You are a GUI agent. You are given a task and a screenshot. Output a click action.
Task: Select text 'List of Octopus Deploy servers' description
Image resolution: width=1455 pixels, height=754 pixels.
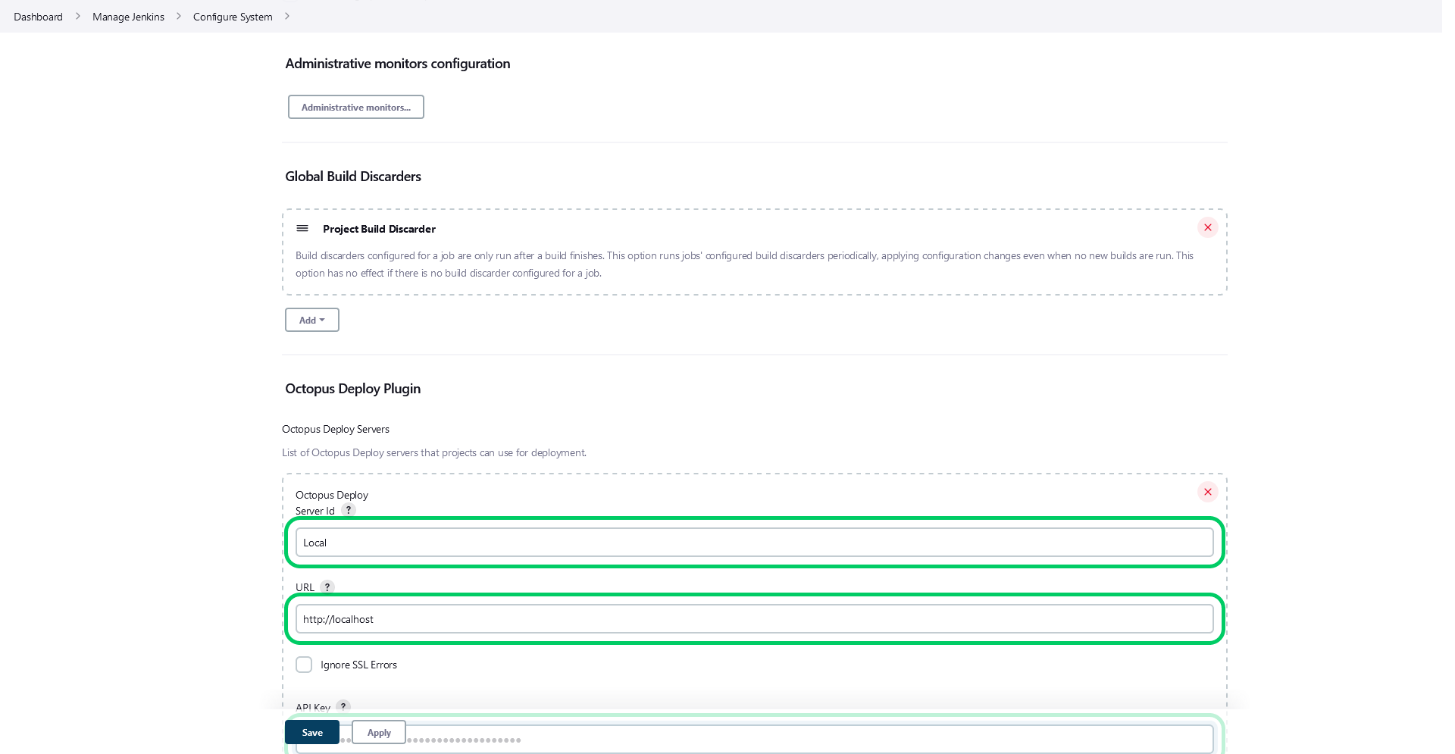(434, 452)
